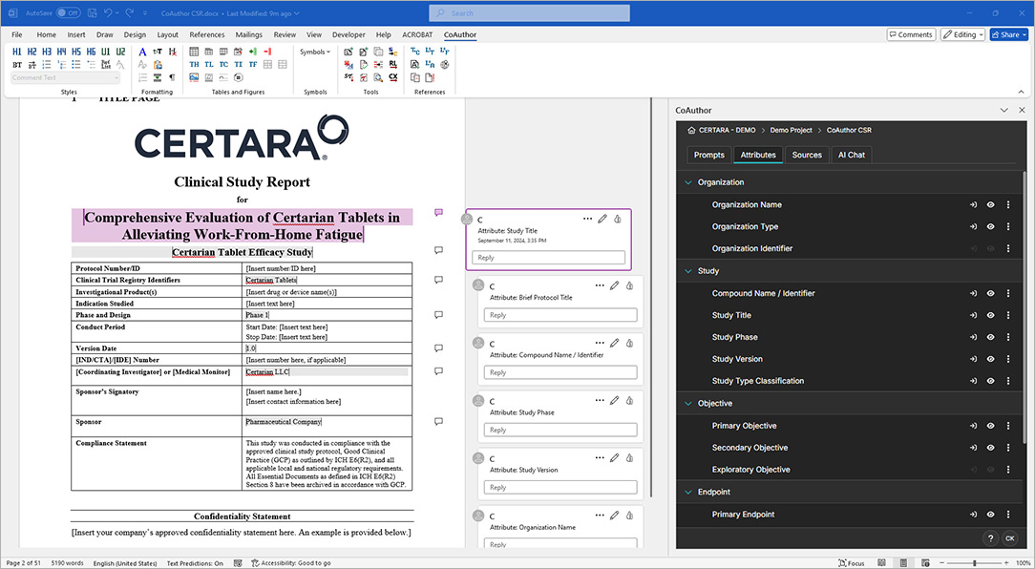Click the paragraph mark pilcrow icon
This screenshot has width=1035, height=569.
(x=172, y=77)
